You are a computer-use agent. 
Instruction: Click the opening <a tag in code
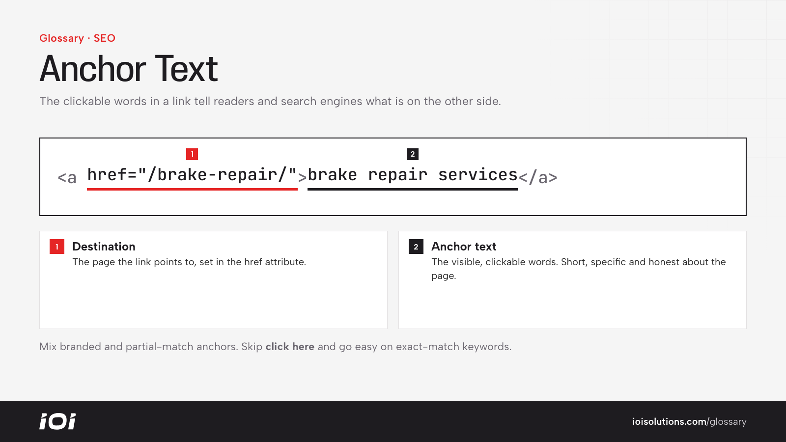67,177
